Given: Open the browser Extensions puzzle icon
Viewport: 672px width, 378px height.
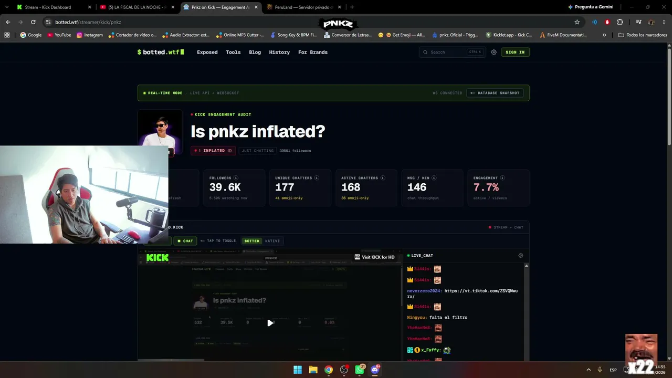Looking at the screenshot, I should pos(620,22).
